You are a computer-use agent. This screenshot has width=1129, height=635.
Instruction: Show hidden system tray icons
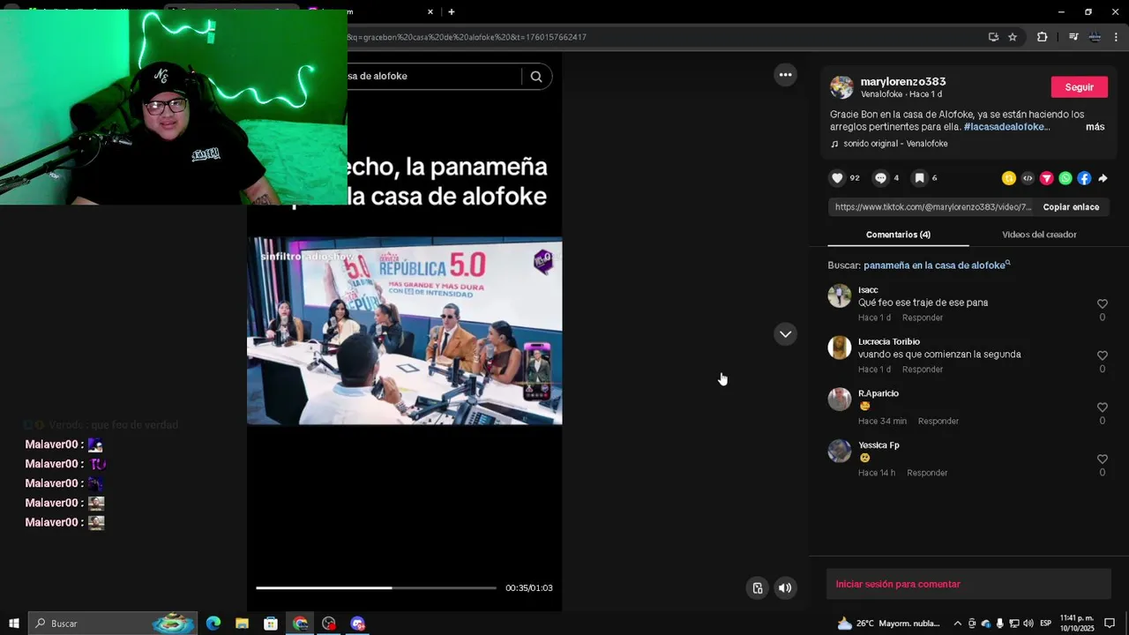957,624
